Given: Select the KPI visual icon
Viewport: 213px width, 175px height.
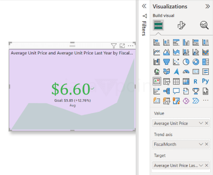Looking at the screenshot, I should 157,81.
